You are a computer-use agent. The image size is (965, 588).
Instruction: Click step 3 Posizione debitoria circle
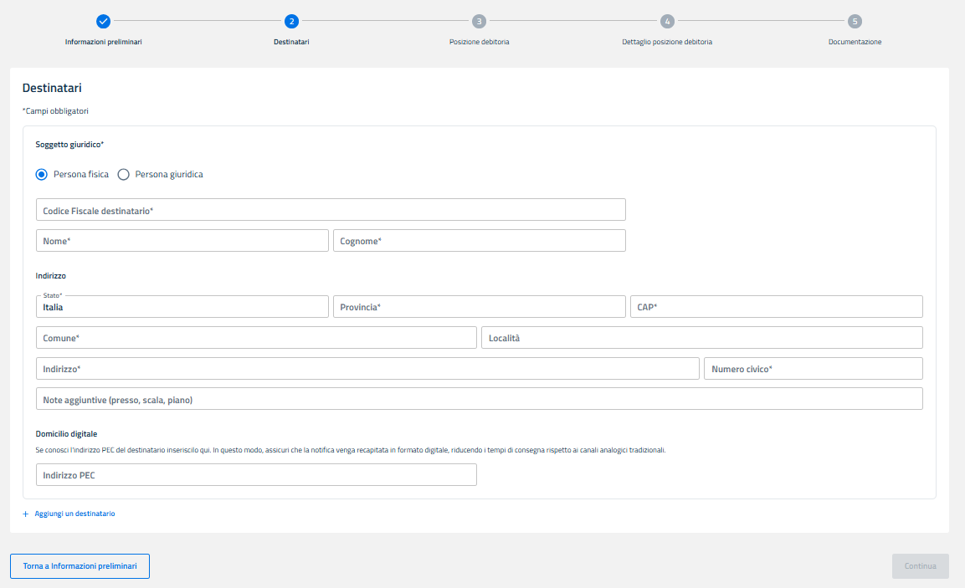(x=479, y=21)
